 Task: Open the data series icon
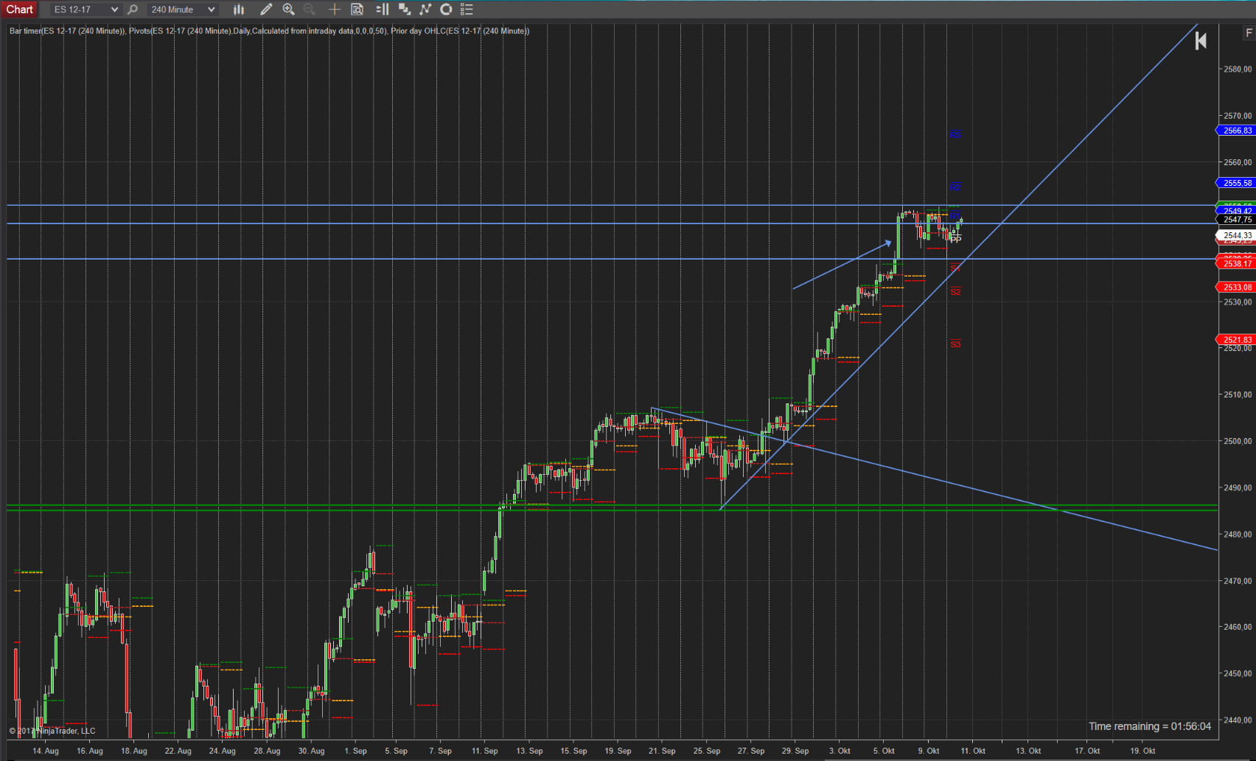[x=404, y=10]
